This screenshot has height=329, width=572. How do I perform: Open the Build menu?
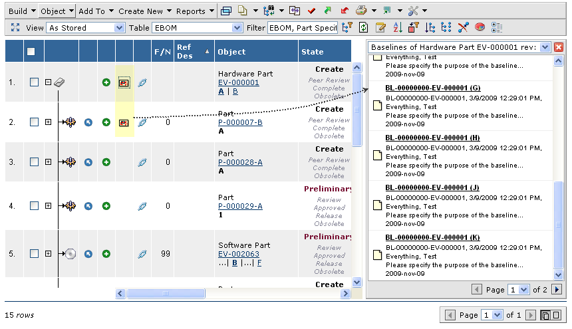pyautogui.click(x=22, y=11)
